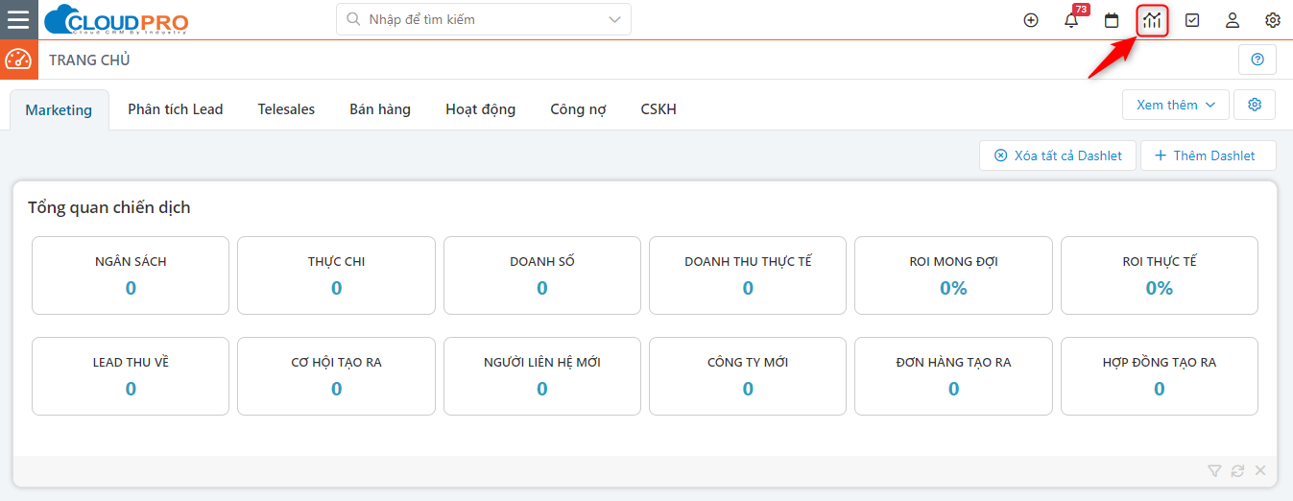Image resolution: width=1293 pixels, height=501 pixels.
Task: Click the quick create plus icon
Action: [x=1031, y=20]
